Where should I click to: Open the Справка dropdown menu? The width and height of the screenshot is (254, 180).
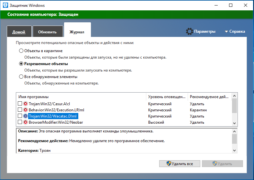point(235,32)
